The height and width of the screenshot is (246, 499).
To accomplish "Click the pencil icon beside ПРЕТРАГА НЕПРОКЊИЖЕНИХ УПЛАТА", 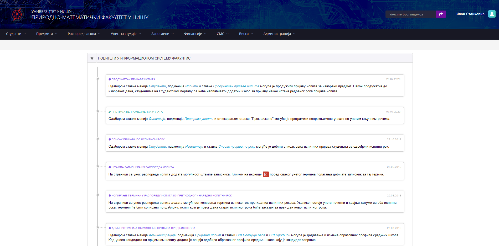I will tap(110, 112).
